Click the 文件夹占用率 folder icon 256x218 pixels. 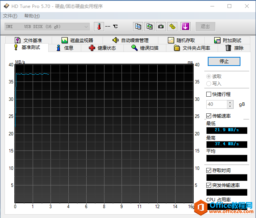(x=177, y=48)
